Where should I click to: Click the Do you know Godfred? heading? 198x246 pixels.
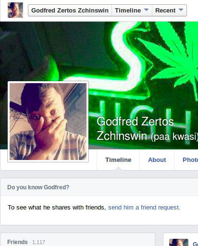point(38,187)
